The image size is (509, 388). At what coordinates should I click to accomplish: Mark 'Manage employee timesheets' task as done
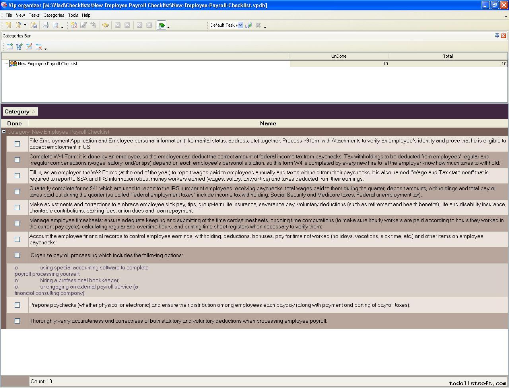[x=17, y=223]
